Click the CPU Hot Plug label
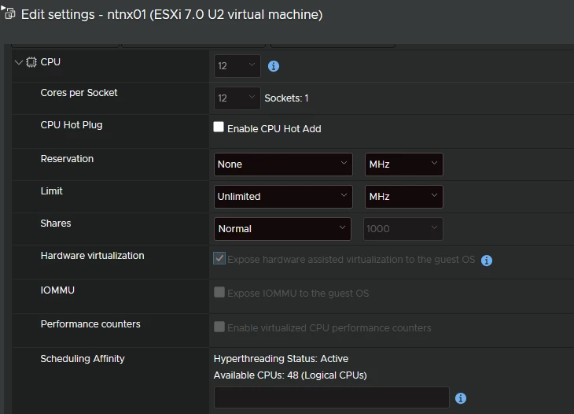 [72, 125]
